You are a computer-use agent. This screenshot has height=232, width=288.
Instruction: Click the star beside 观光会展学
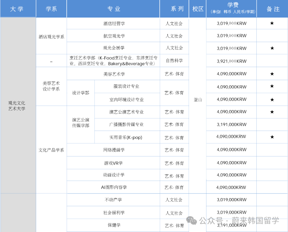[x=272, y=48]
